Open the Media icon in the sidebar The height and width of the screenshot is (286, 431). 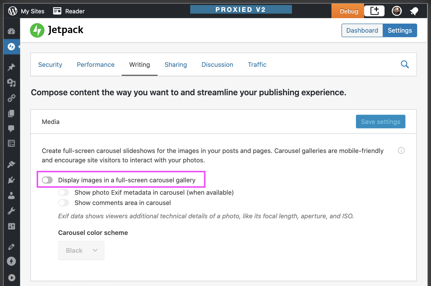[x=12, y=83]
